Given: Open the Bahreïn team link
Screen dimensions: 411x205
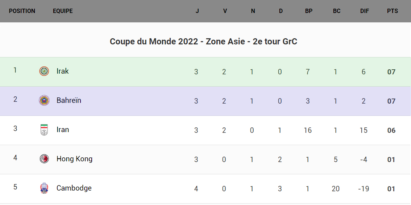Looking at the screenshot, I should 69,100.
